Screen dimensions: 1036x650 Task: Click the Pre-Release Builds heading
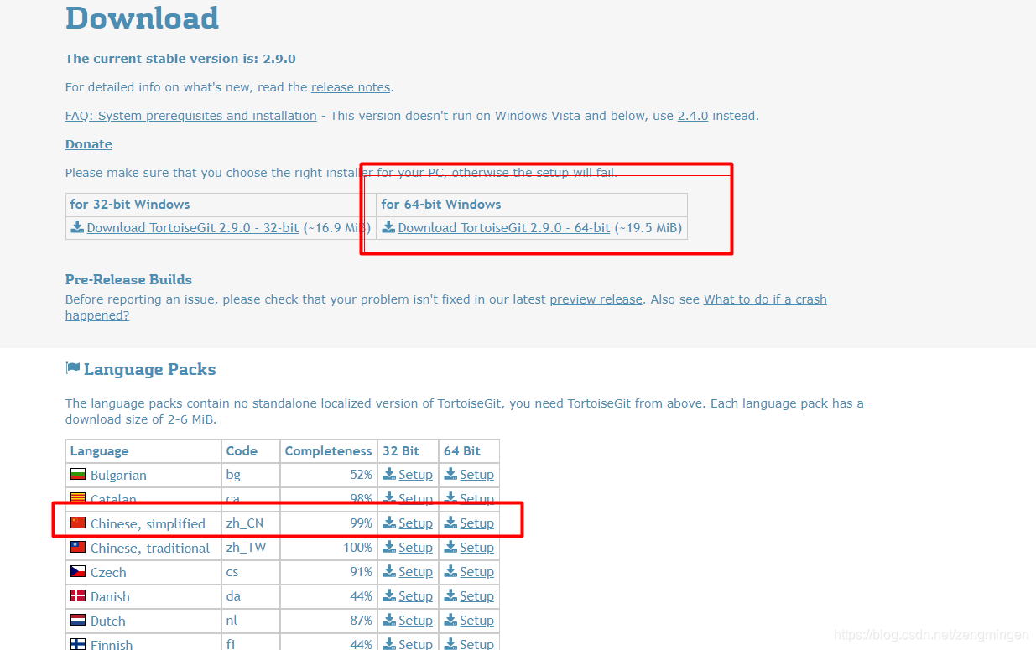(129, 279)
